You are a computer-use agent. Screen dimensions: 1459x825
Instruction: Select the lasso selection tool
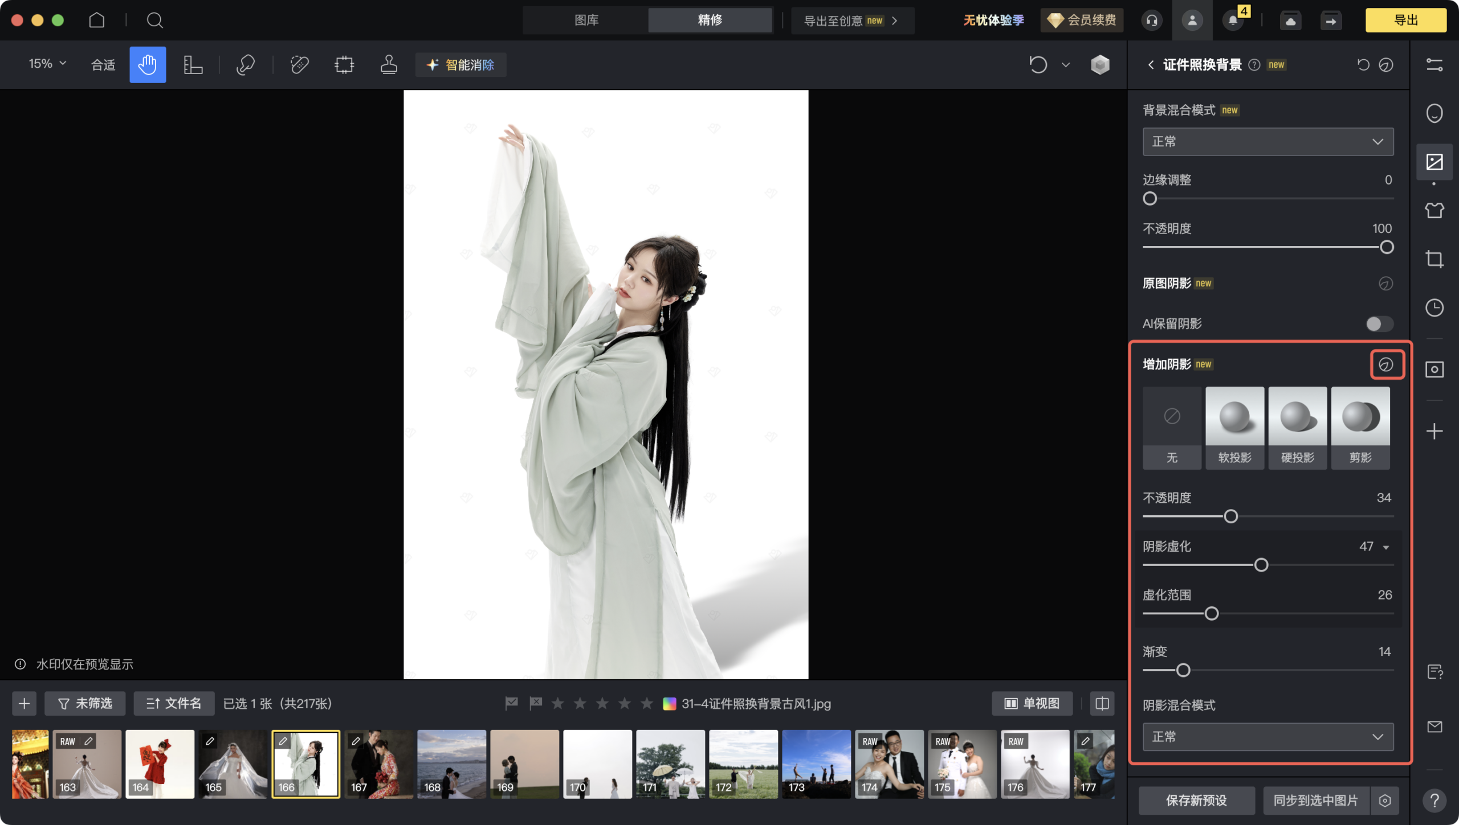[x=245, y=64]
